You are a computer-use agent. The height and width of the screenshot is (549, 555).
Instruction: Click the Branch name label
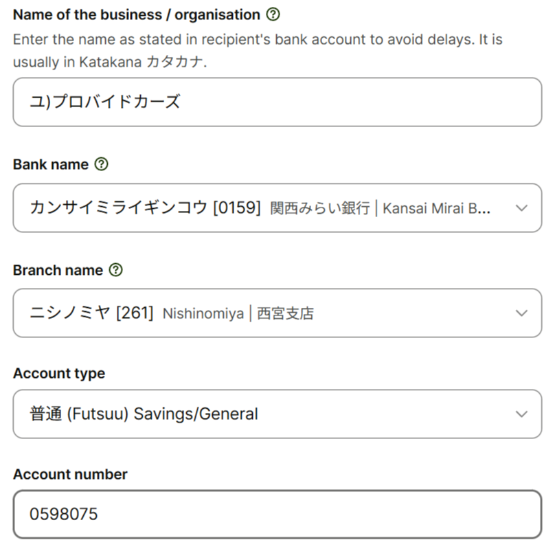[58, 271]
